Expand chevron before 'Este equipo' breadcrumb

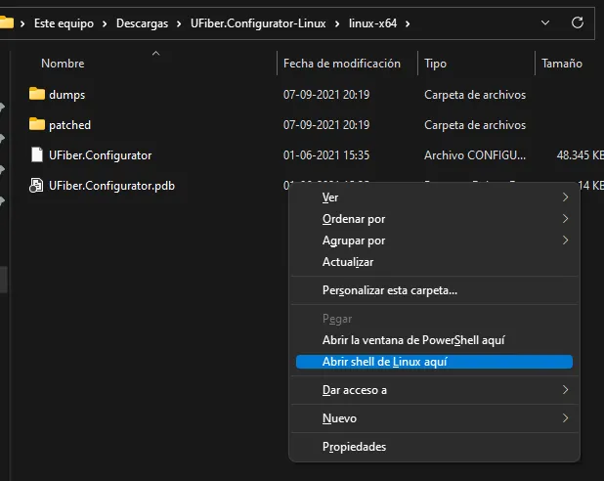[x=22, y=23]
